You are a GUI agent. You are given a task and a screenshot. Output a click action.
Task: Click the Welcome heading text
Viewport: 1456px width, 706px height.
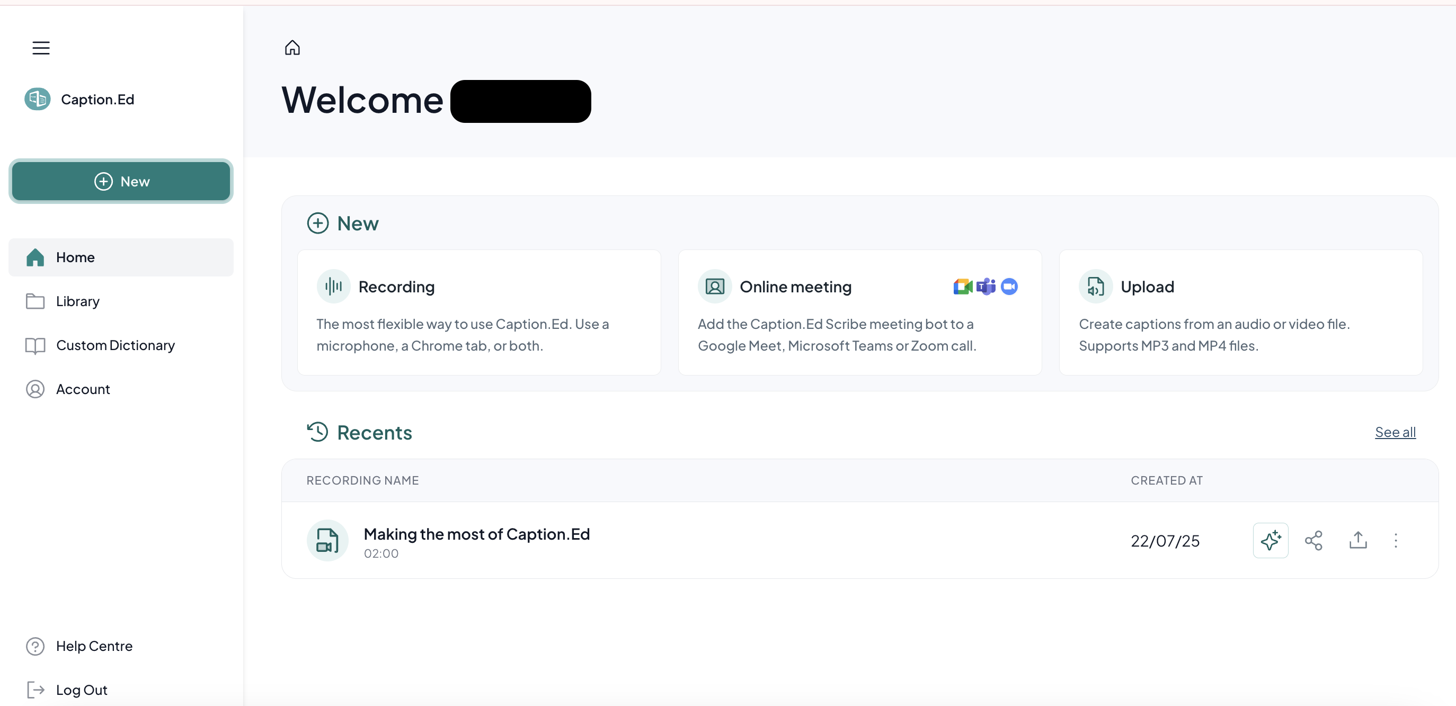[362, 101]
